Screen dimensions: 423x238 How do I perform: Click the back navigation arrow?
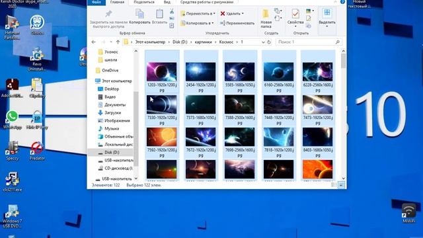tap(94, 42)
